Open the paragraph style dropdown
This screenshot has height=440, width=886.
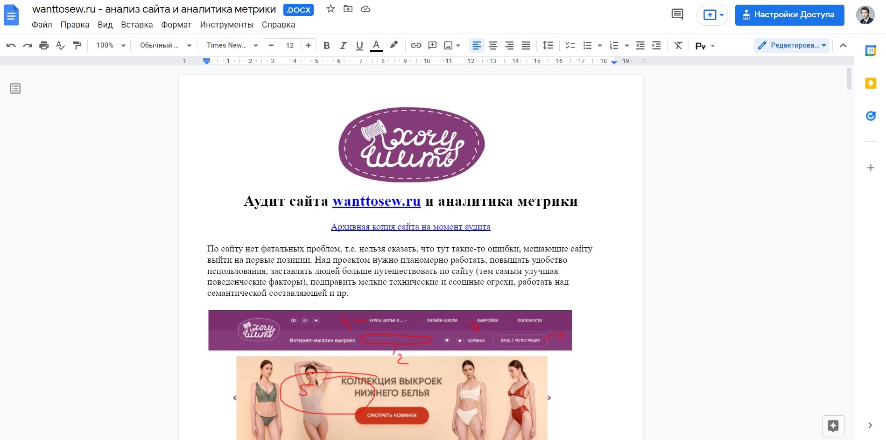[166, 45]
